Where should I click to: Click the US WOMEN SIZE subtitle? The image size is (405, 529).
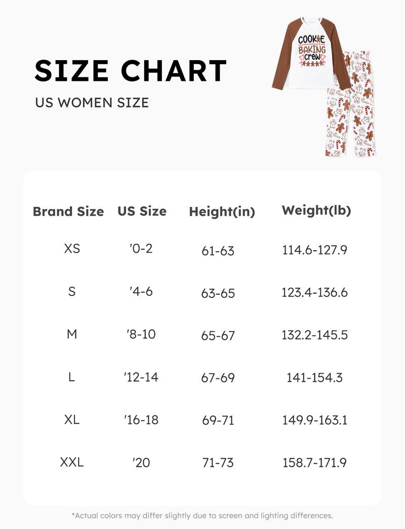92,103
